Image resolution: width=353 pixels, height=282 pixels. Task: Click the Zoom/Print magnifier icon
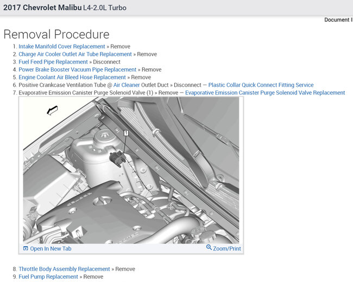point(209,247)
